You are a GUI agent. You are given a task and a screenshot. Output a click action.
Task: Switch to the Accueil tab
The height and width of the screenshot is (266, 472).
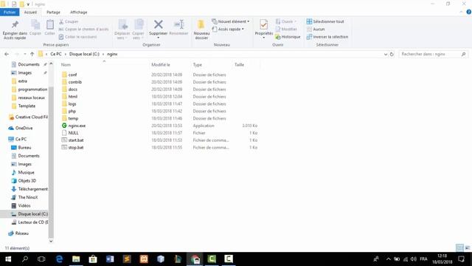click(x=30, y=12)
